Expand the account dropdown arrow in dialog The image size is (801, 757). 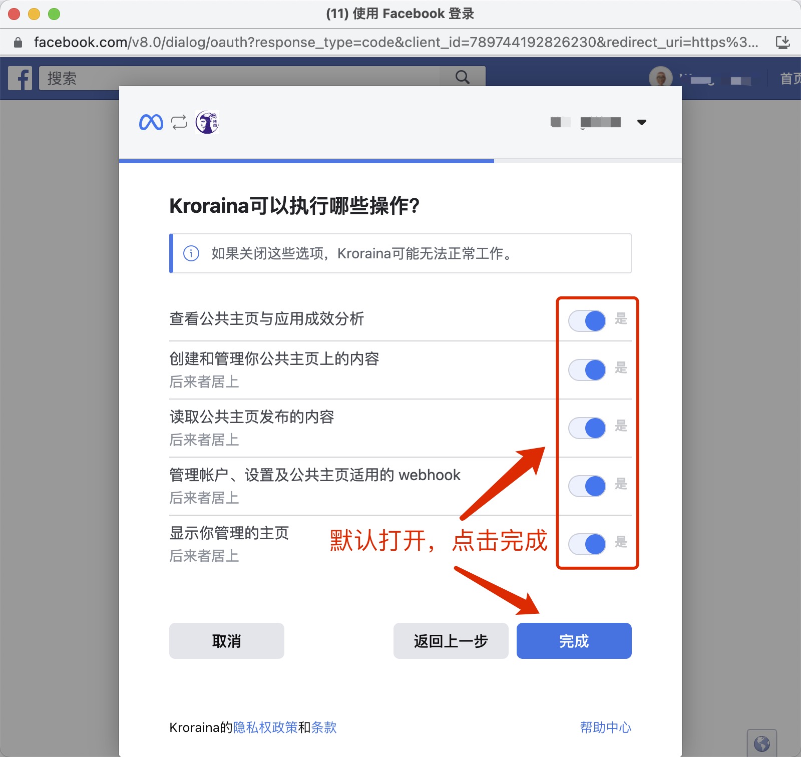[x=642, y=122]
